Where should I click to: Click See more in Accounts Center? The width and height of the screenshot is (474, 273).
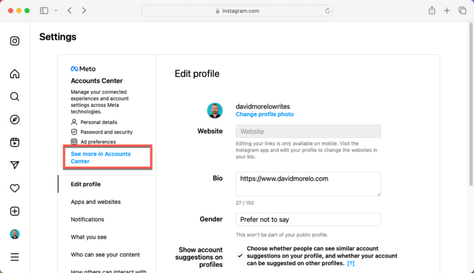pyautogui.click(x=101, y=158)
